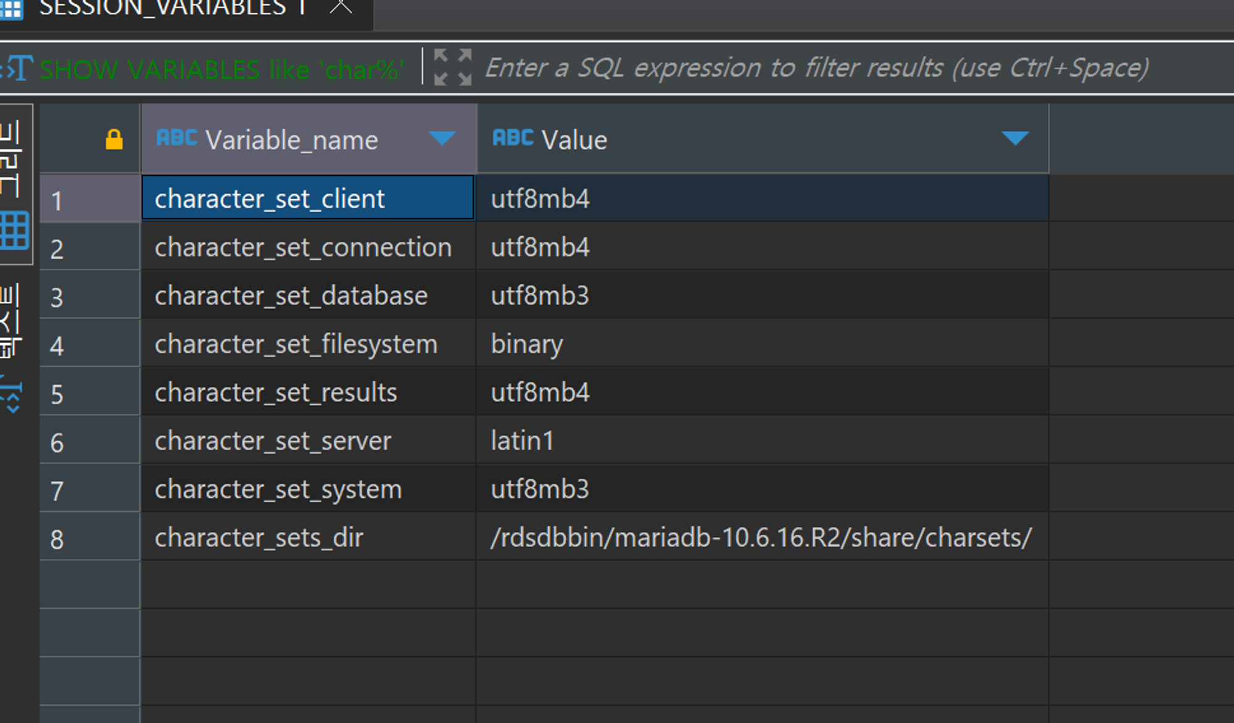Select the vertical Grid (그리드) side tab

click(x=11, y=159)
